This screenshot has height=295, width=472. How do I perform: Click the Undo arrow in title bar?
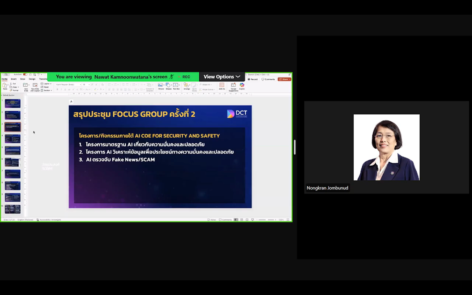click(x=39, y=74)
